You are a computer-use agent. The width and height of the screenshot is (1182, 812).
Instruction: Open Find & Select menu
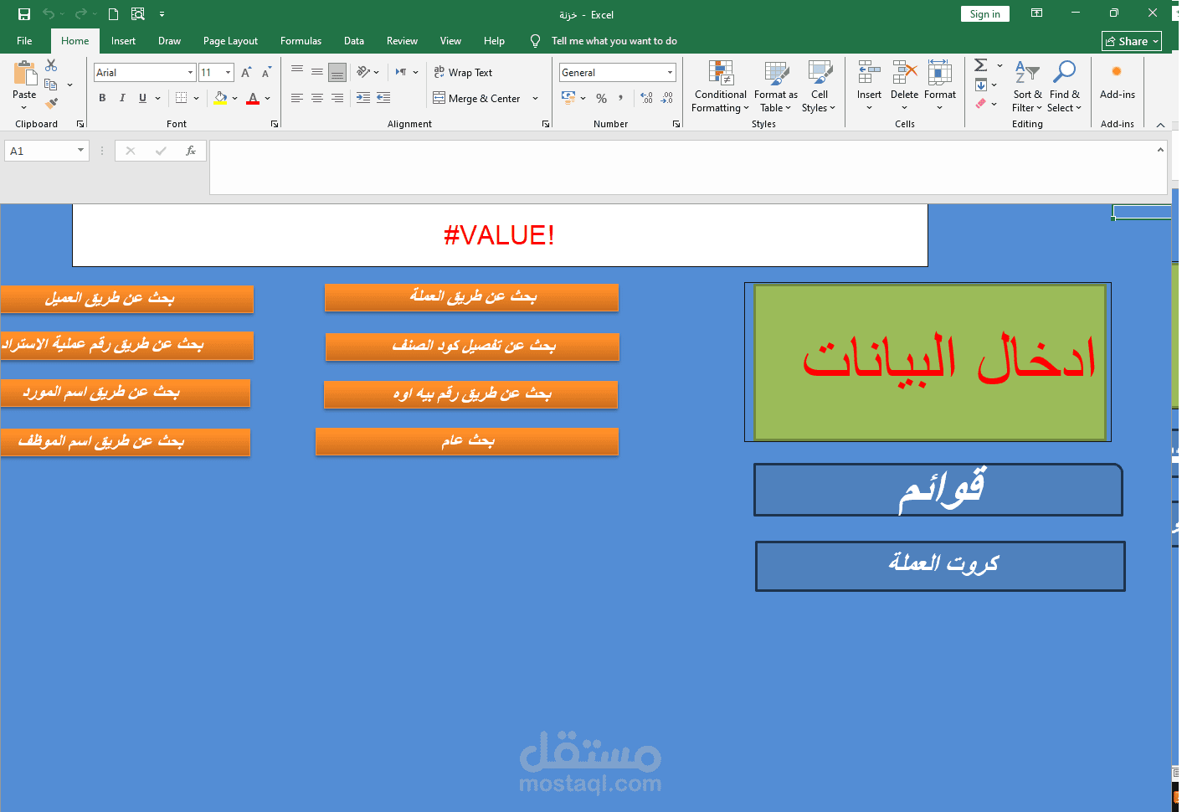point(1064,87)
